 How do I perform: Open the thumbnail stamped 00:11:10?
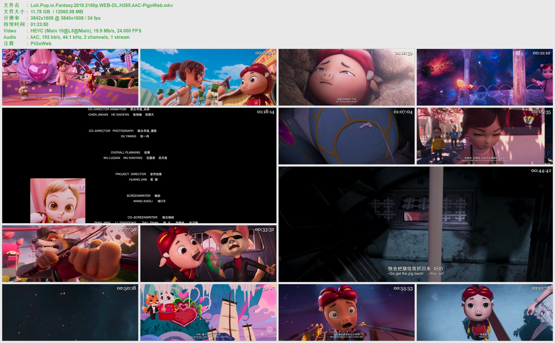point(485,77)
